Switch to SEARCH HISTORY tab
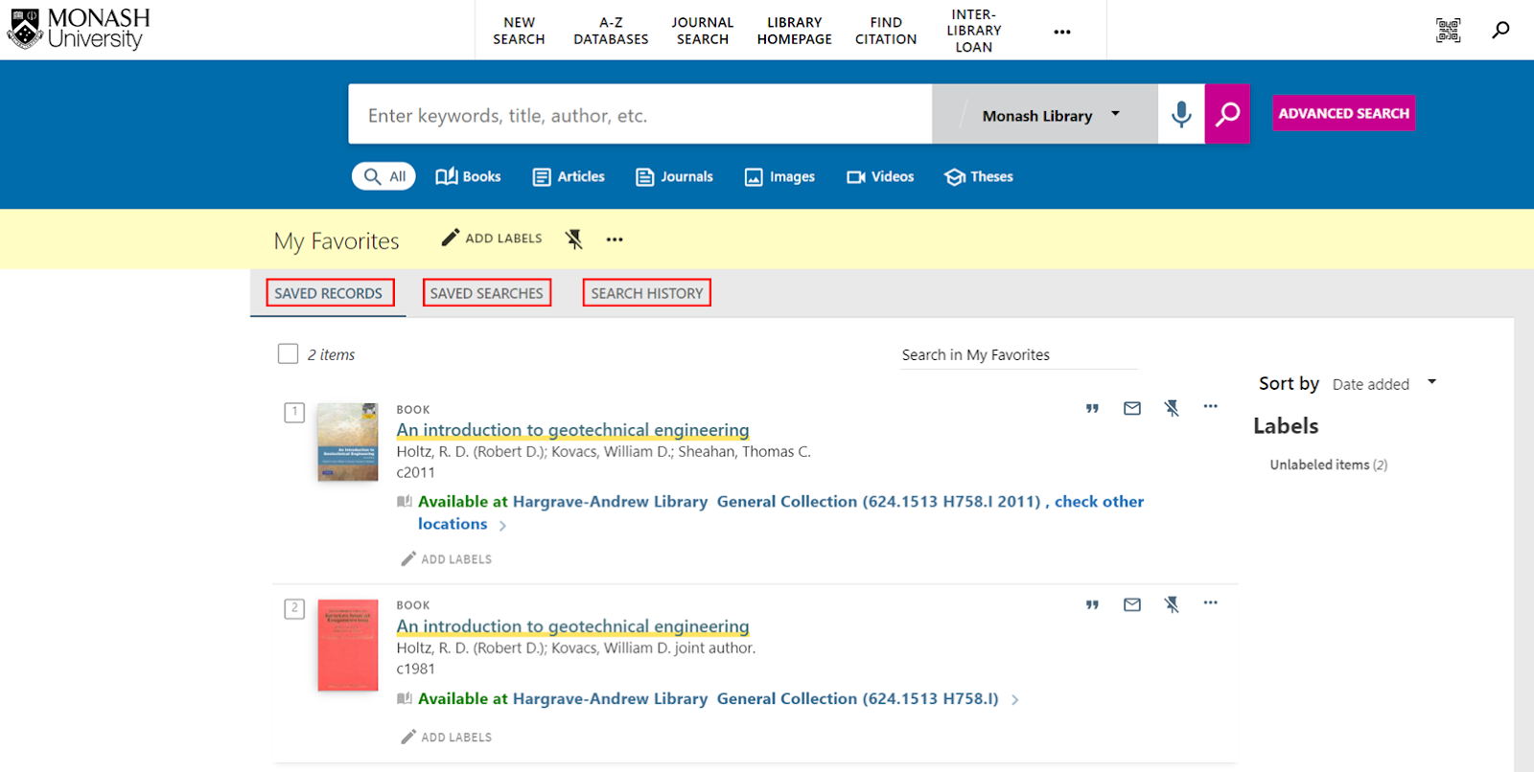The image size is (1534, 772). point(647,293)
